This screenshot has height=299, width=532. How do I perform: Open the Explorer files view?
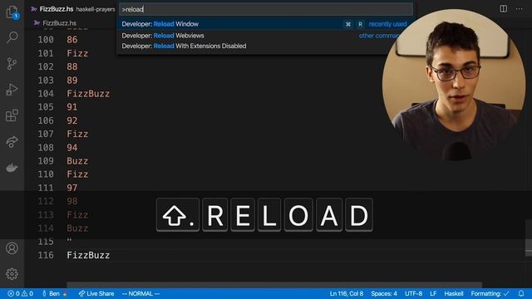[x=12, y=12]
